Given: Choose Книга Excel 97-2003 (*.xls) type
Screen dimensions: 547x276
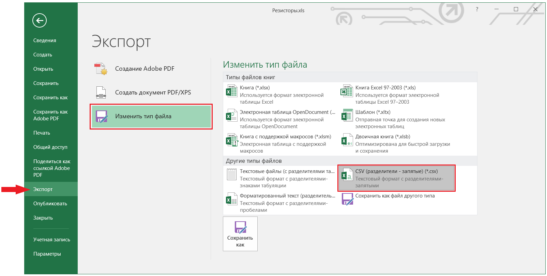Looking at the screenshot, I should [397, 95].
